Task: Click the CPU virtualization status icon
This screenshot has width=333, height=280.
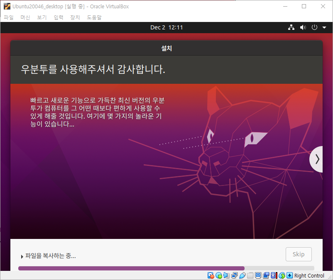Action: (274, 275)
